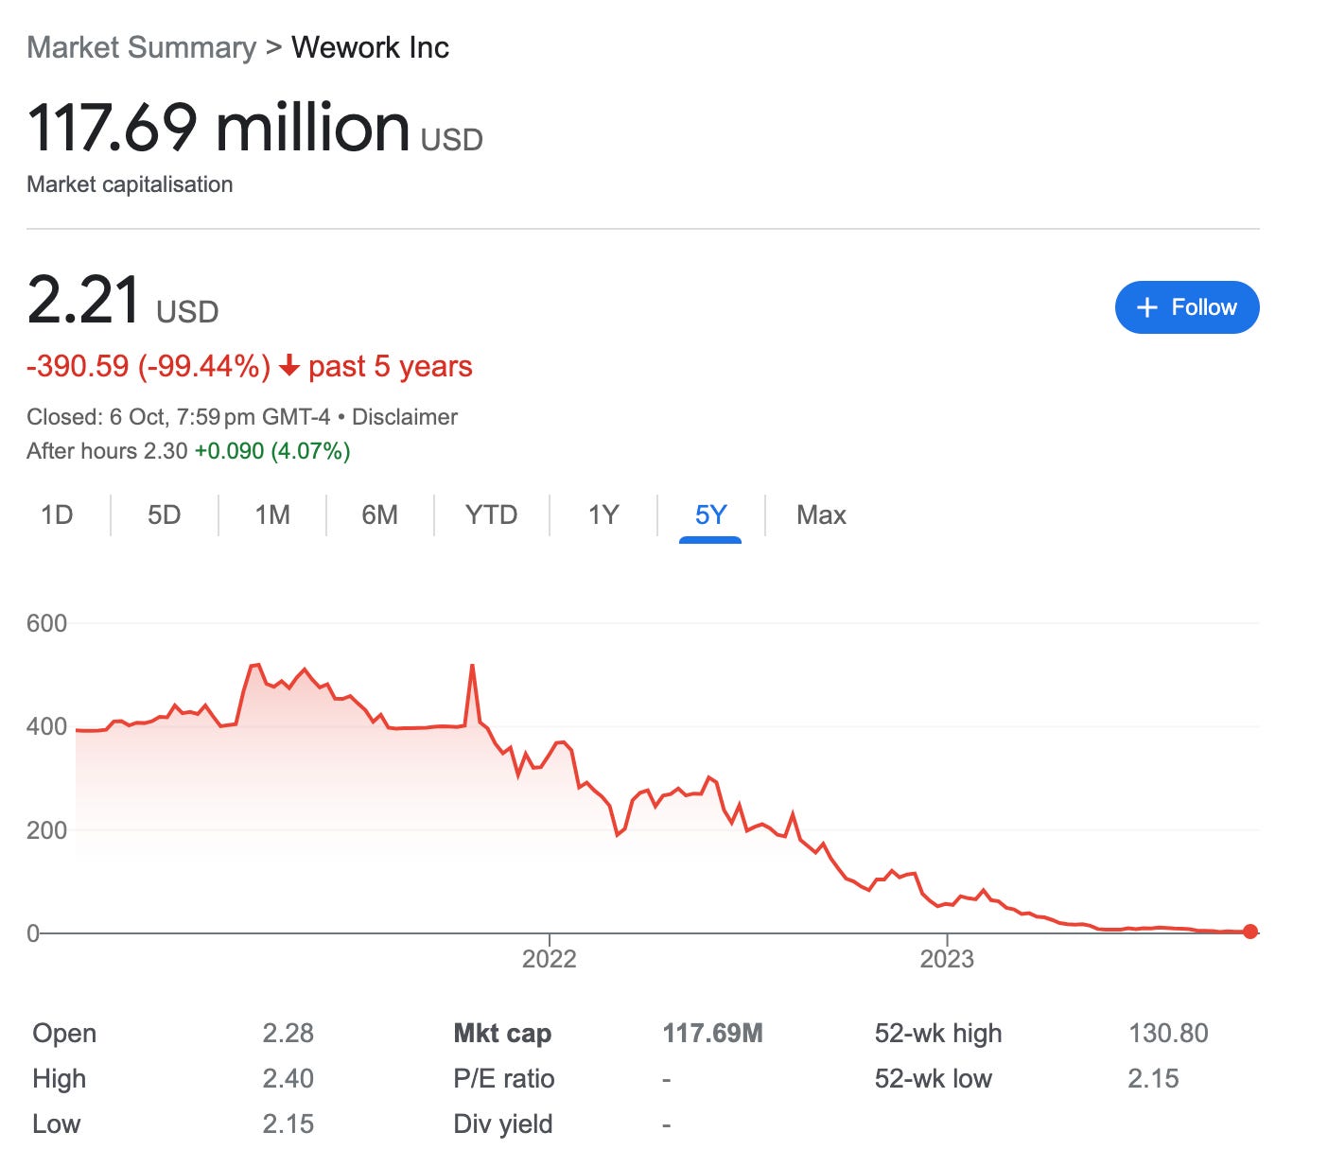
Task: Click the 2023 axis label
Action: [x=947, y=959]
